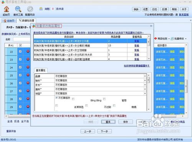Click the 重来 button
Viewport: 192px width, 142px height.
click(x=108, y=122)
